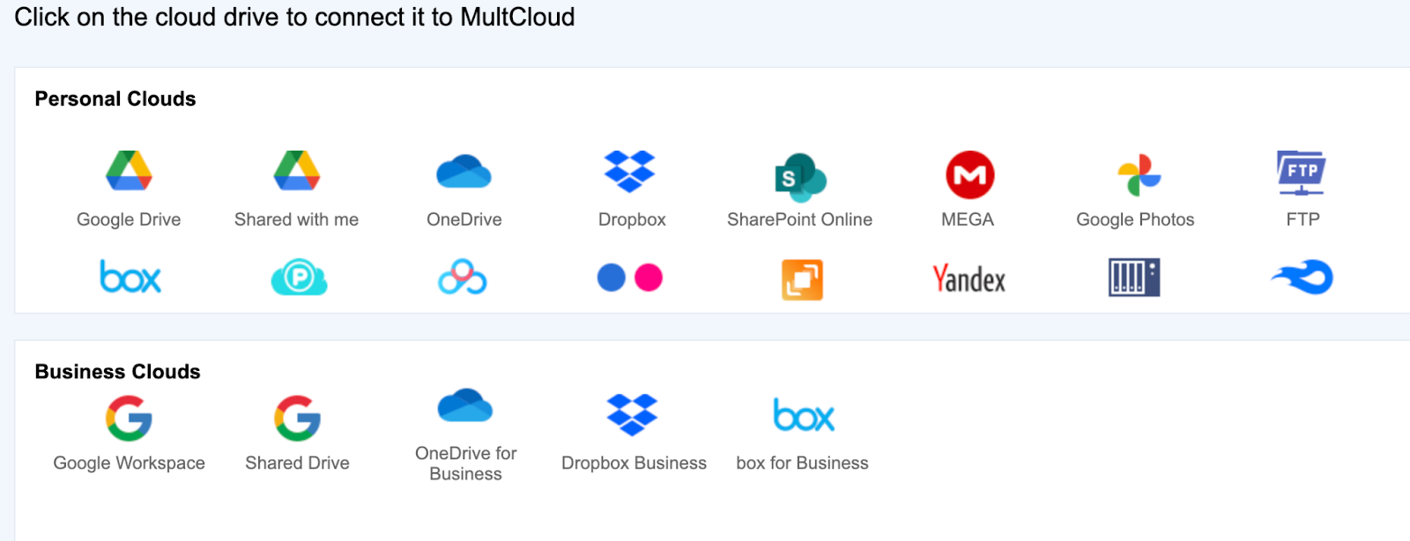Pick the Baidu cloud loops icon

(x=463, y=278)
